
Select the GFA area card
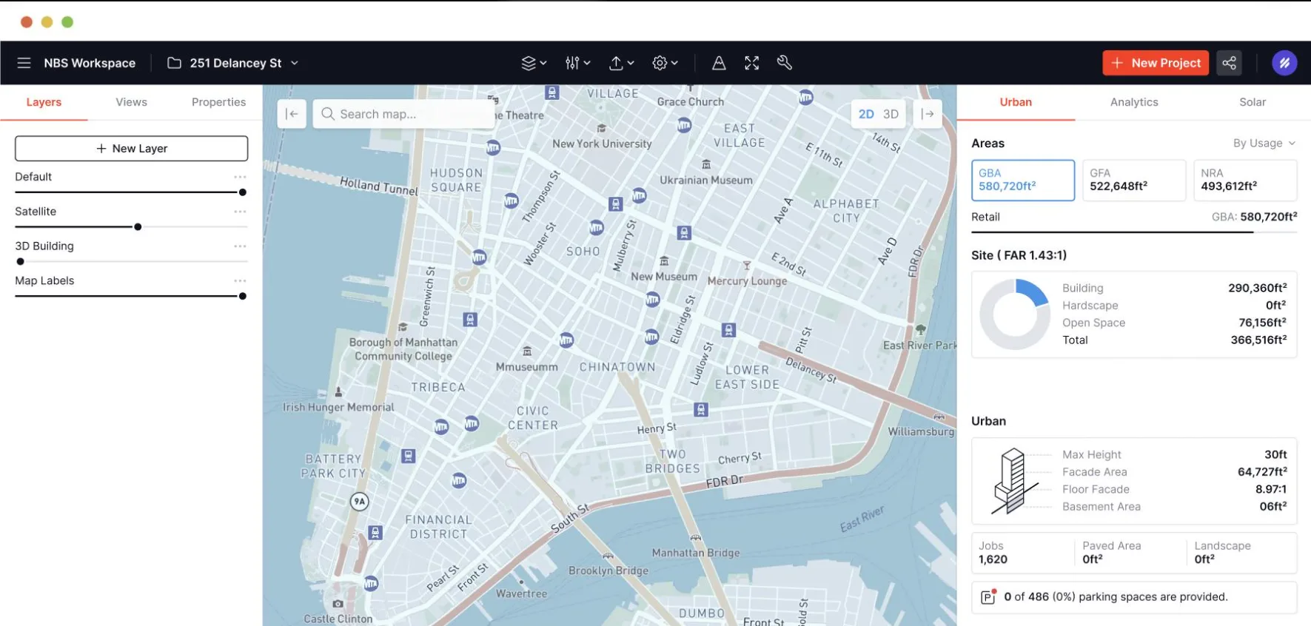point(1134,180)
